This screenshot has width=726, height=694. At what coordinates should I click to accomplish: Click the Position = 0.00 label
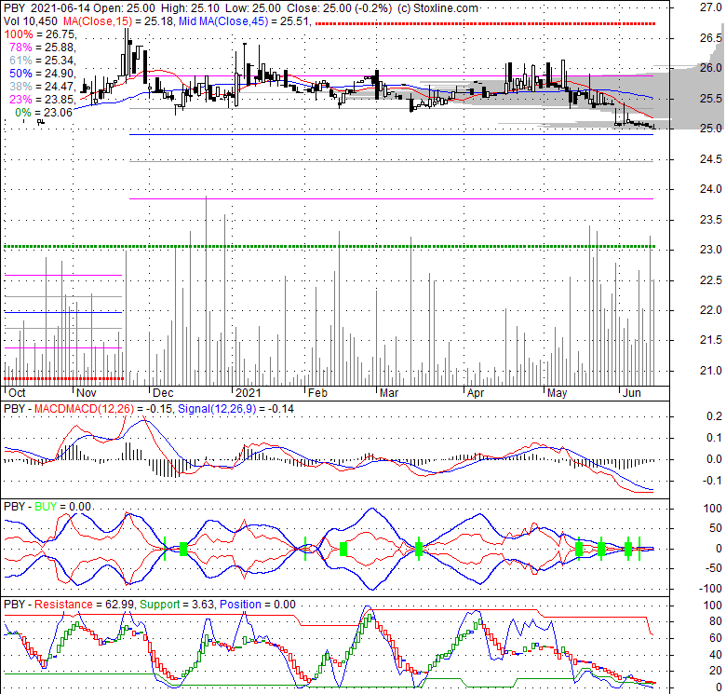[258, 605]
